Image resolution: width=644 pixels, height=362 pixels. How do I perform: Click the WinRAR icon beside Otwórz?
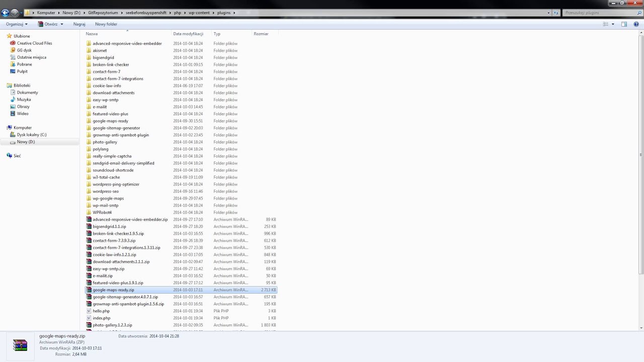41,24
